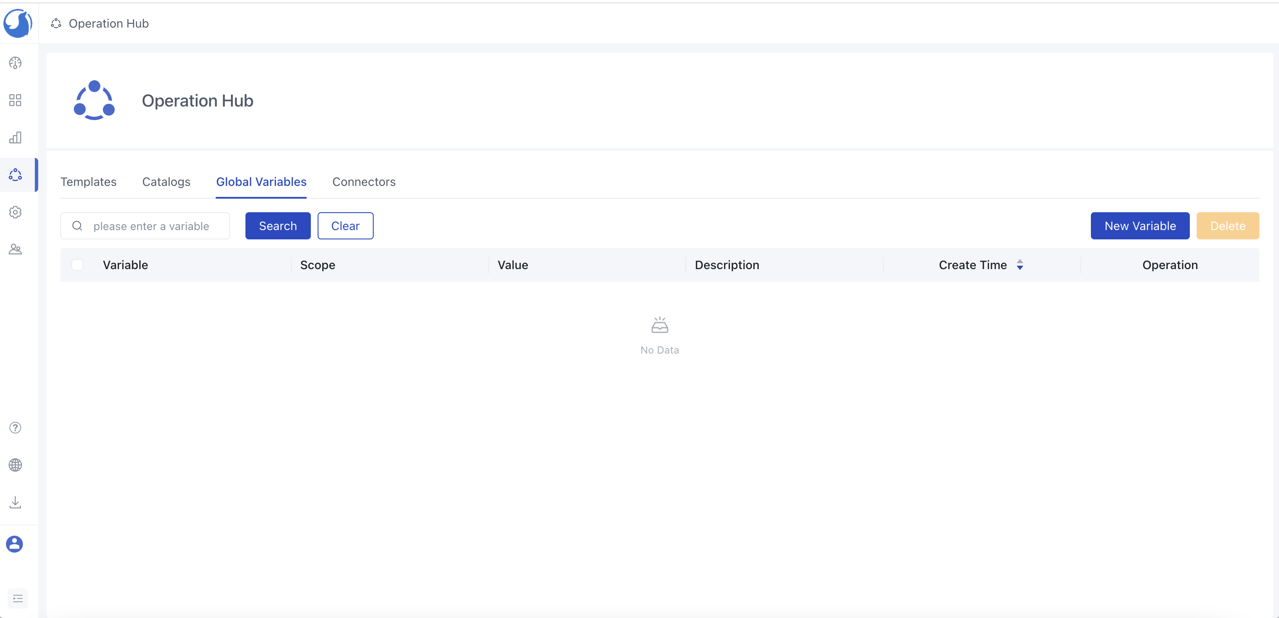Open the settings gear icon

[x=15, y=212]
